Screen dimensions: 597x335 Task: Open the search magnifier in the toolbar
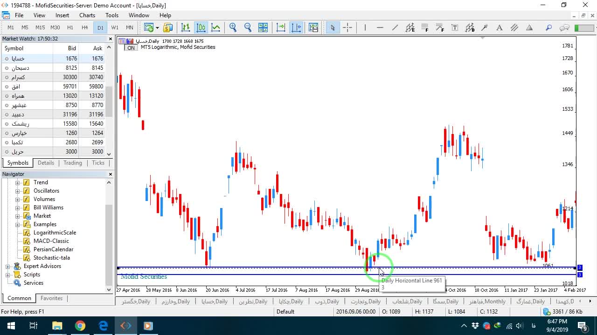click(549, 27)
